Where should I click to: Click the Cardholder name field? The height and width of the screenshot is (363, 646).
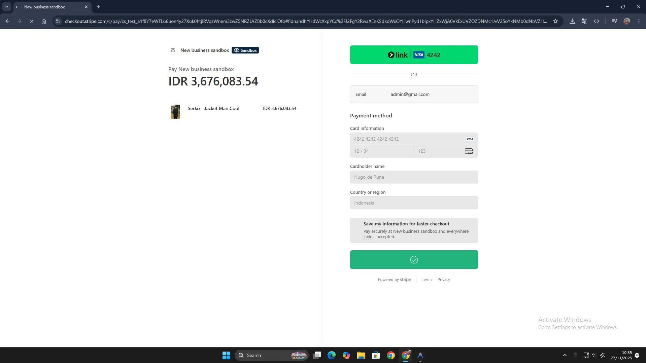tap(414, 177)
